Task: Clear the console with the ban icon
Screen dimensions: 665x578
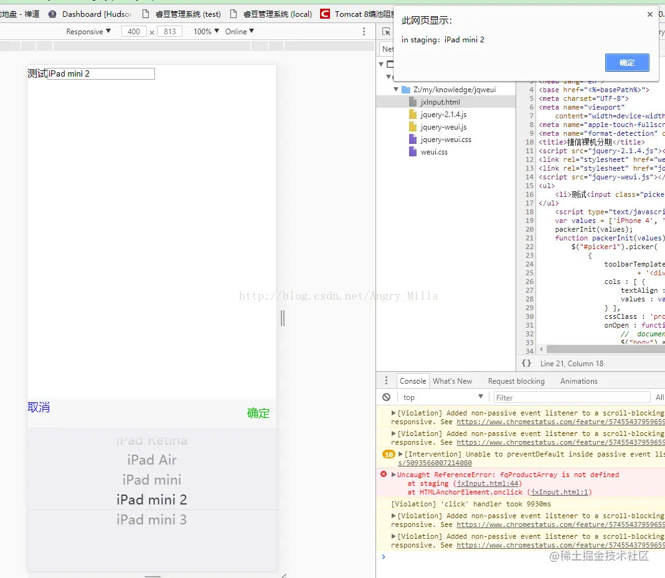Action: click(386, 397)
